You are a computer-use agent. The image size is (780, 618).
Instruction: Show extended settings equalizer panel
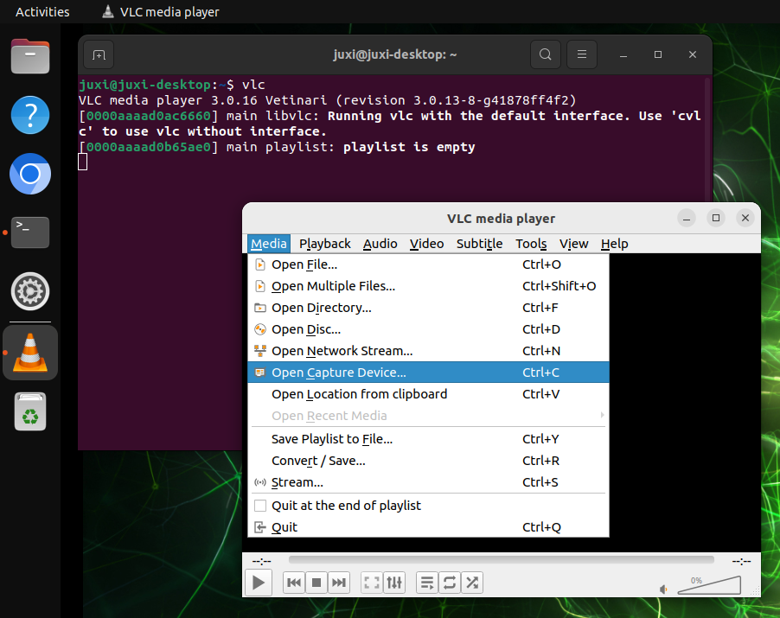point(394,583)
